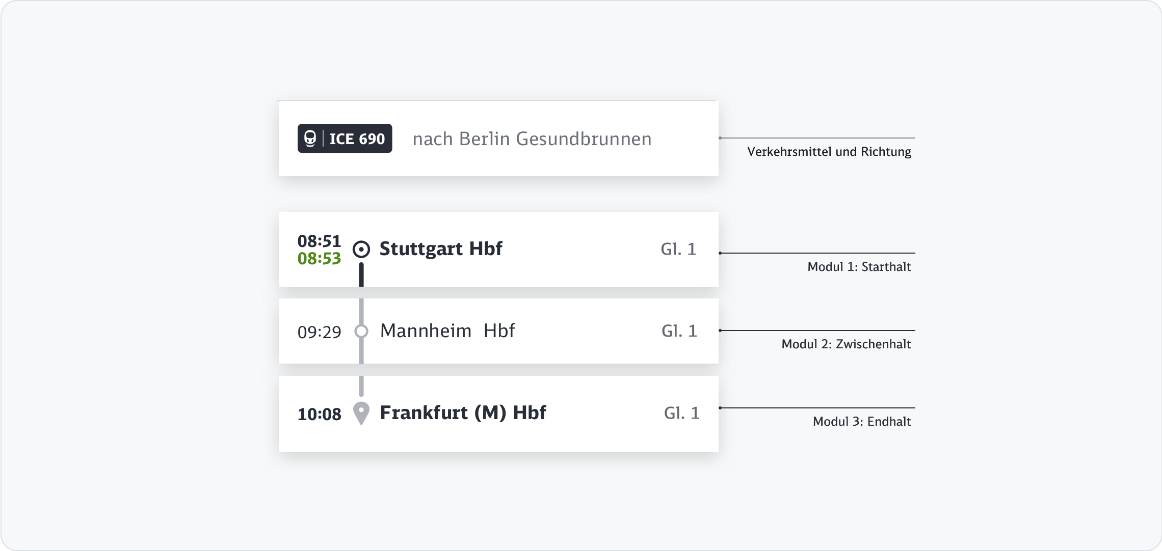
Task: Click the train icon in the ICE badge
Action: [x=310, y=139]
